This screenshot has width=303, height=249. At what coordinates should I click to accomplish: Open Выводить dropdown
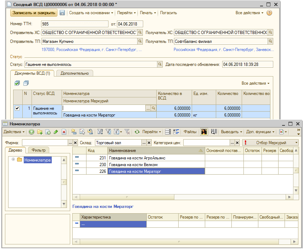(x=231, y=132)
